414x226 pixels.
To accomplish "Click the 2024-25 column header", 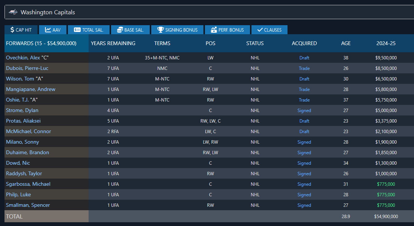I will click(x=386, y=43).
